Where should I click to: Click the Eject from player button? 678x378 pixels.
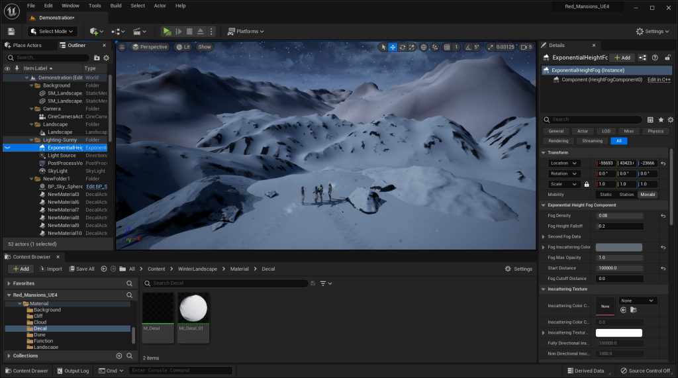[x=200, y=31]
